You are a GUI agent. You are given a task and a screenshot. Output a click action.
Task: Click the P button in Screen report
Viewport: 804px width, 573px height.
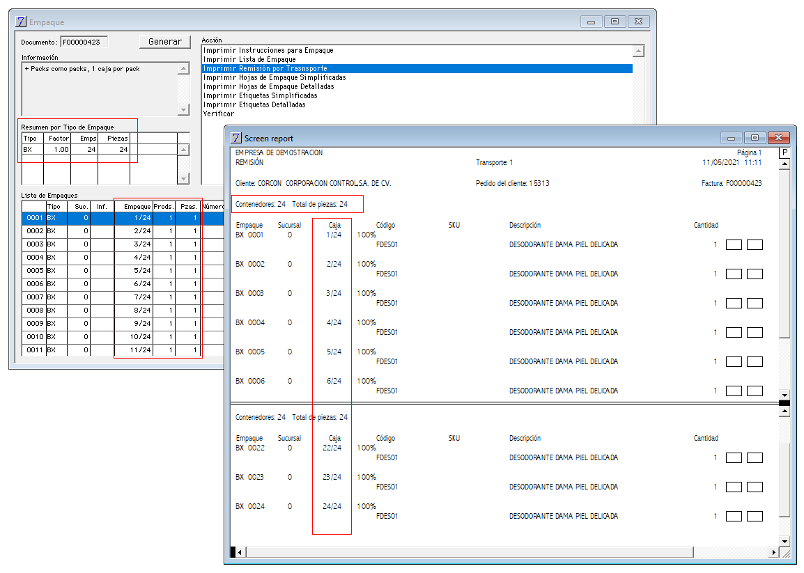pos(784,152)
